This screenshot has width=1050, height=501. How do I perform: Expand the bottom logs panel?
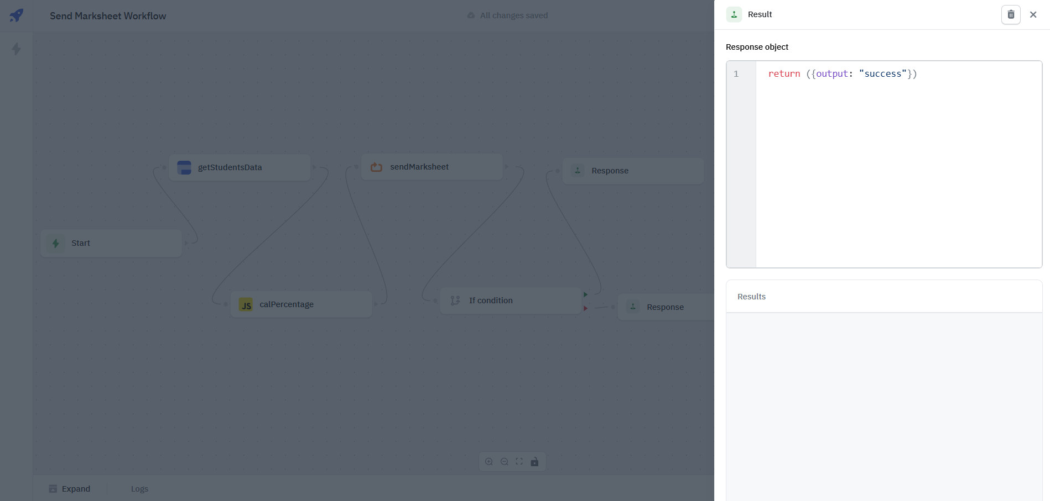tap(70, 489)
